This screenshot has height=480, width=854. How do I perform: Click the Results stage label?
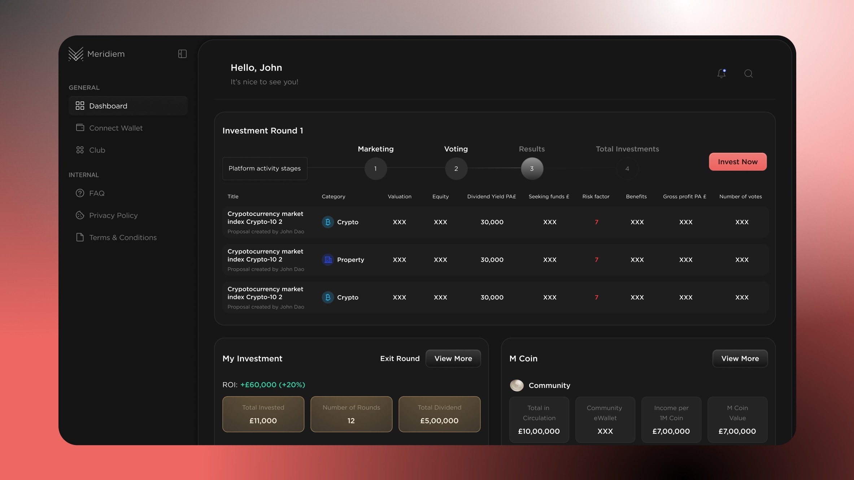tap(532, 149)
